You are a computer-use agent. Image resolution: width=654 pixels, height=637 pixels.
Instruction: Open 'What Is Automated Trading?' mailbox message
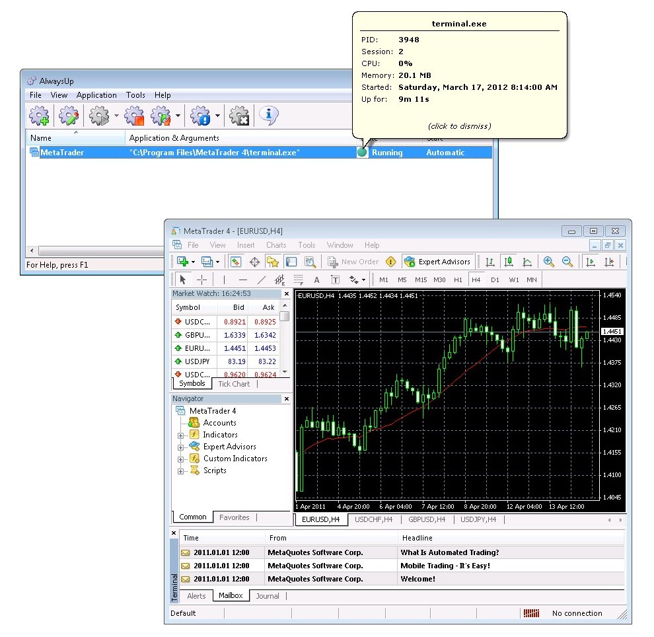tap(402, 552)
